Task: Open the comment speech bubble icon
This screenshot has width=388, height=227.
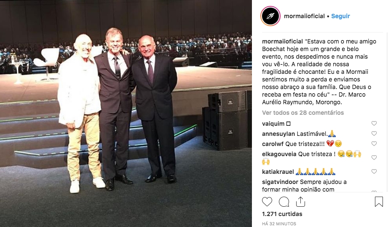Action: [284, 202]
